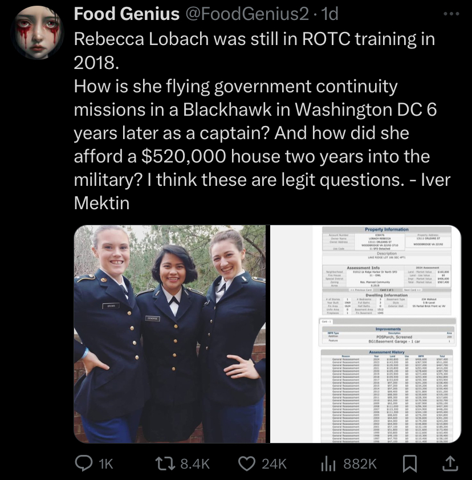Bookmark this post
472x480 pixels.
click(x=409, y=463)
